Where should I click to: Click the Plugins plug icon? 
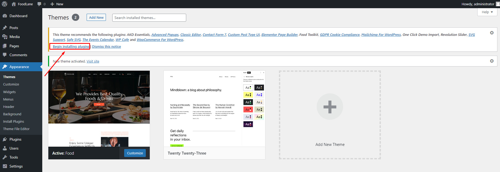click(x=5, y=139)
